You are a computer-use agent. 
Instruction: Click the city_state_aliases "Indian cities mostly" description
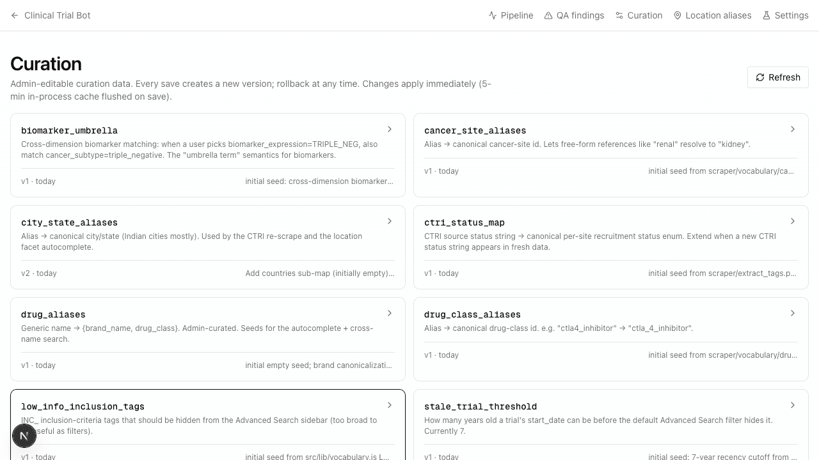[x=192, y=241]
